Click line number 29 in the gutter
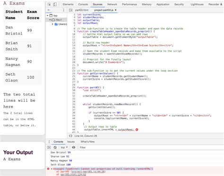Viewport: 224px width, 176px height. [74, 87]
